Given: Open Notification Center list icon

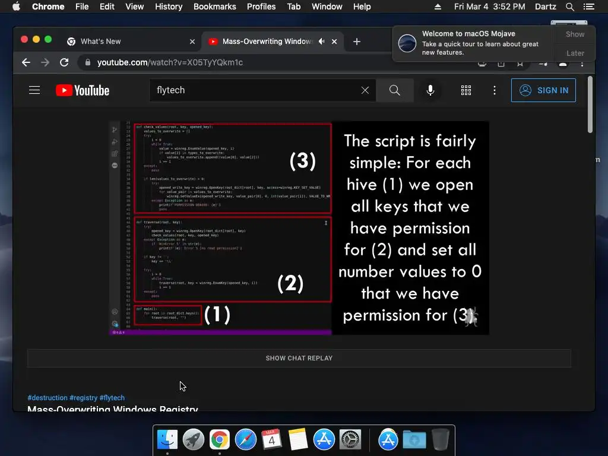Looking at the screenshot, I should point(589,7).
